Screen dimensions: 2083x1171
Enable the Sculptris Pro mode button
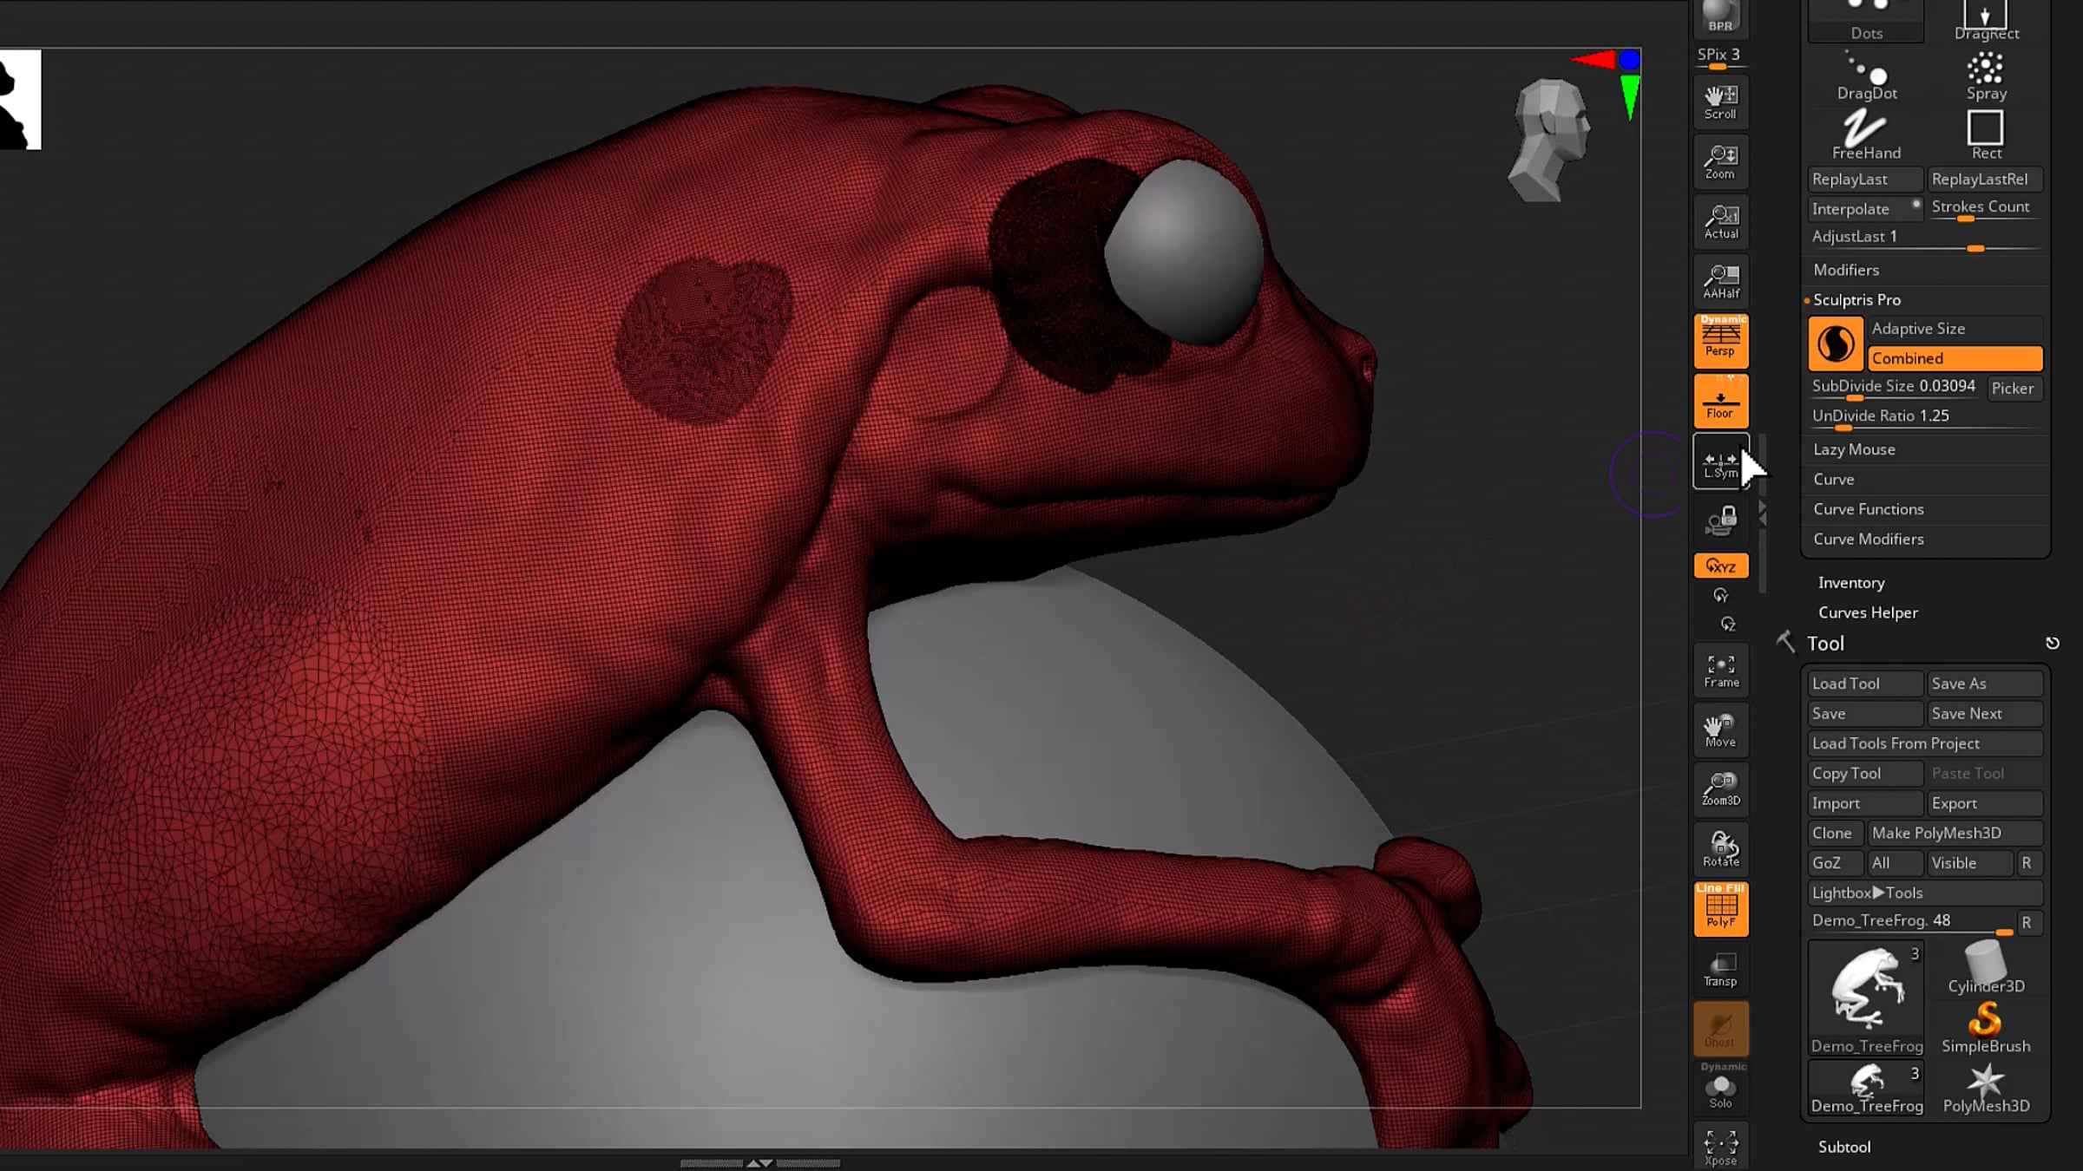tap(1835, 343)
